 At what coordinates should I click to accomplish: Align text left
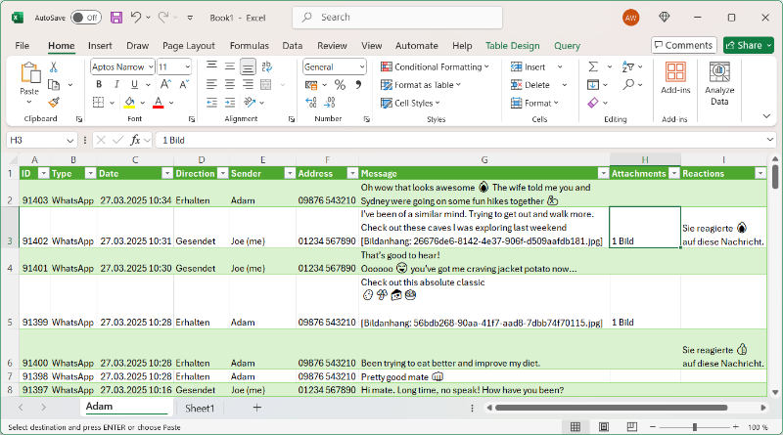211,85
